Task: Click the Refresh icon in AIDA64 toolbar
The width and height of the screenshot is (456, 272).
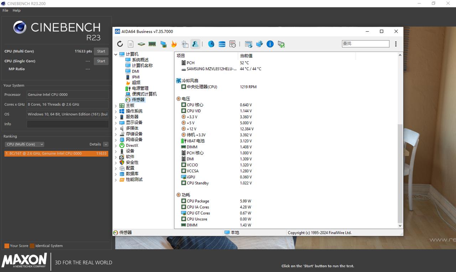Action: (x=120, y=44)
